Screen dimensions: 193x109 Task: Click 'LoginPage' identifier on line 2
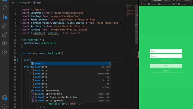[36, 13]
